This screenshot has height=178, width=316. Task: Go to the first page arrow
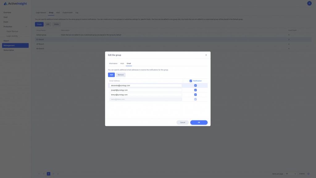click(39, 174)
